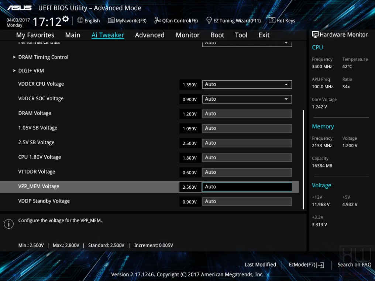Click the 3.313 V reading
Screen dimensions: 375x281
coord(319,225)
